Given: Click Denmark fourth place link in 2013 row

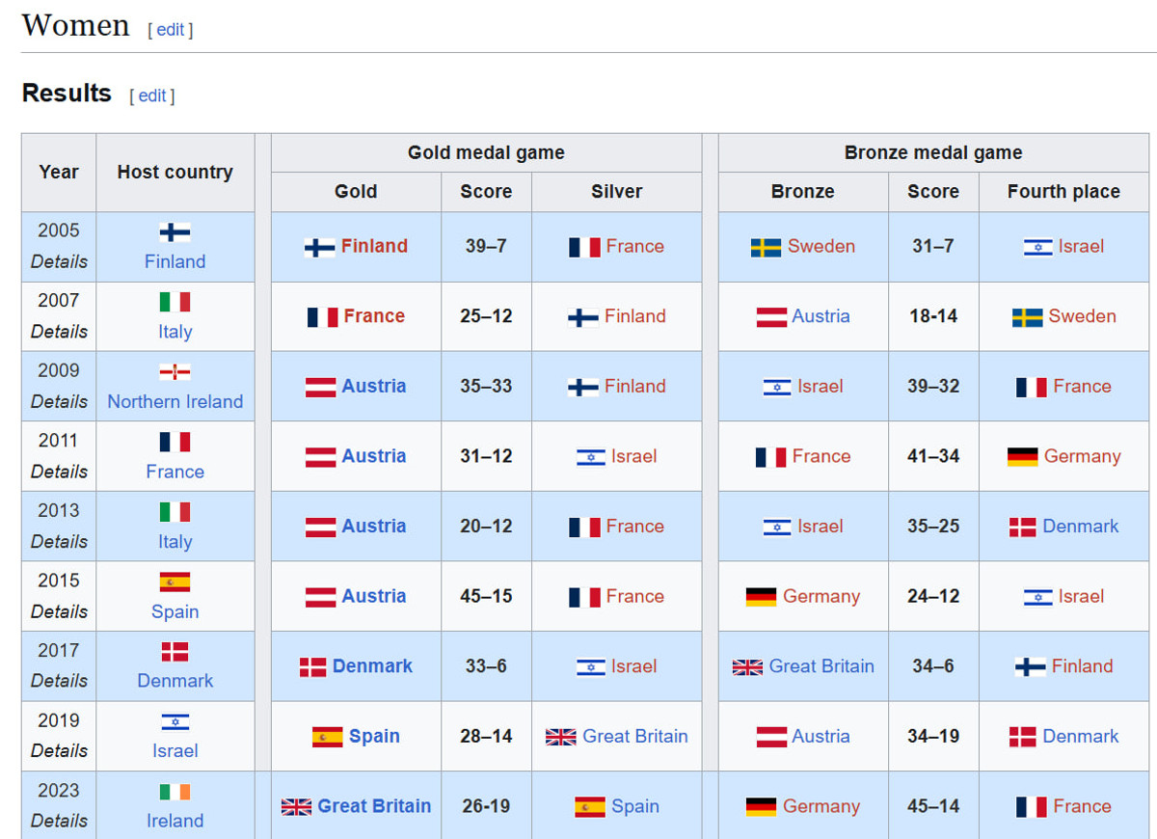Looking at the screenshot, I should (1080, 527).
